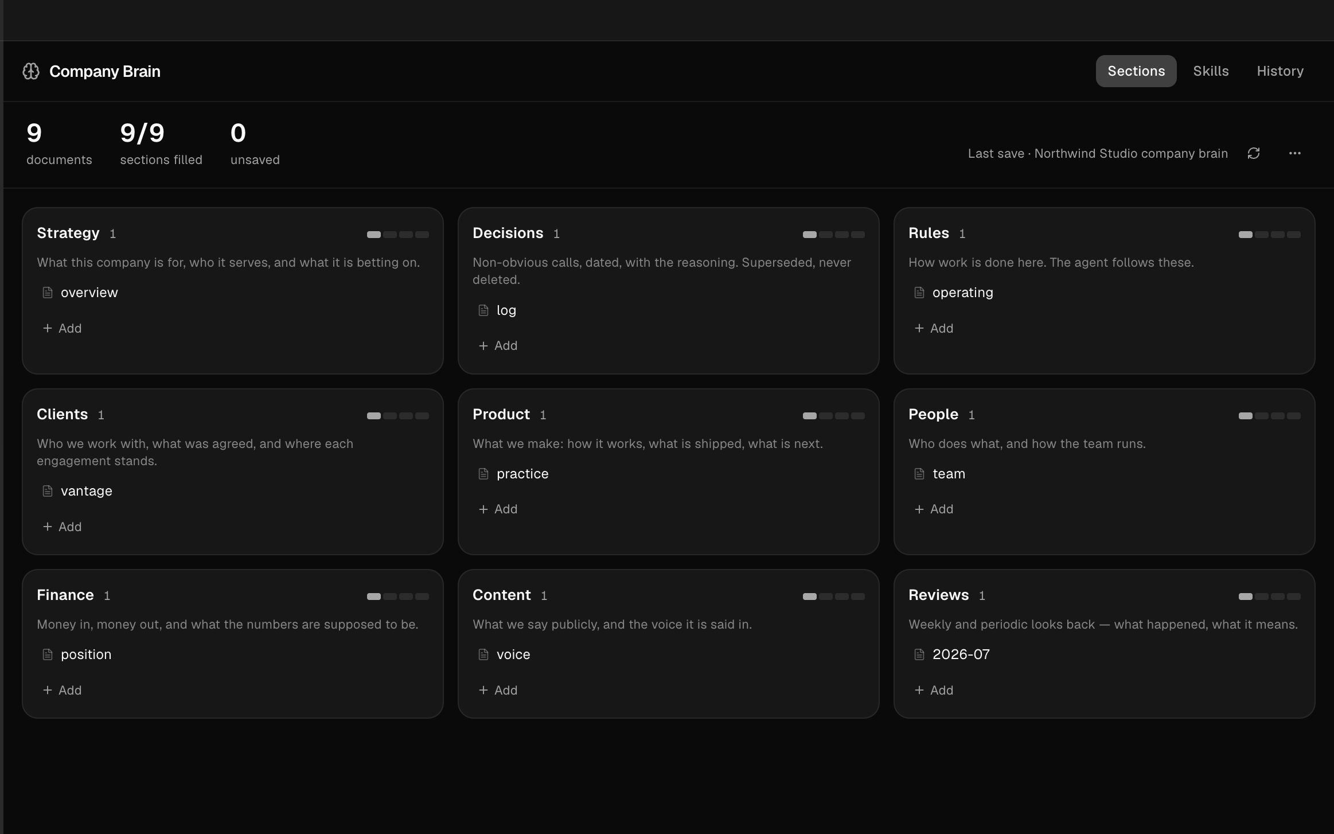Add a document to the Decisions section
Screen dimensions: 1334x834
click(498, 345)
